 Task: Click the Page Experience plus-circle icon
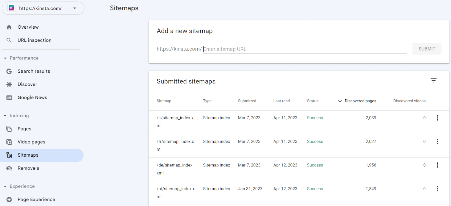pyautogui.click(x=9, y=200)
